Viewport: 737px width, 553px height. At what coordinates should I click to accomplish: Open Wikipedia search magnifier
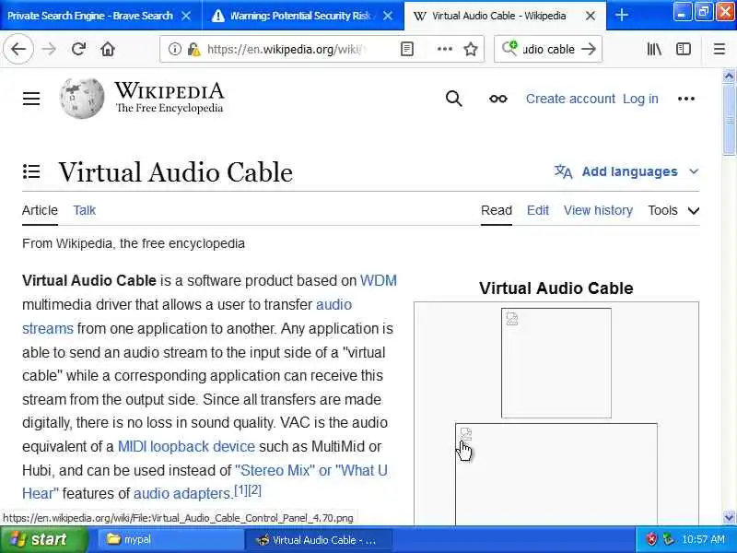(x=453, y=99)
